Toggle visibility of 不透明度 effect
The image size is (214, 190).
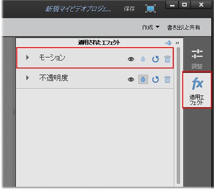pyautogui.click(x=131, y=79)
